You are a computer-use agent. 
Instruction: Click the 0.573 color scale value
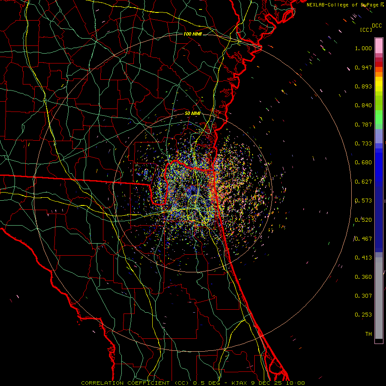[x=363, y=201]
